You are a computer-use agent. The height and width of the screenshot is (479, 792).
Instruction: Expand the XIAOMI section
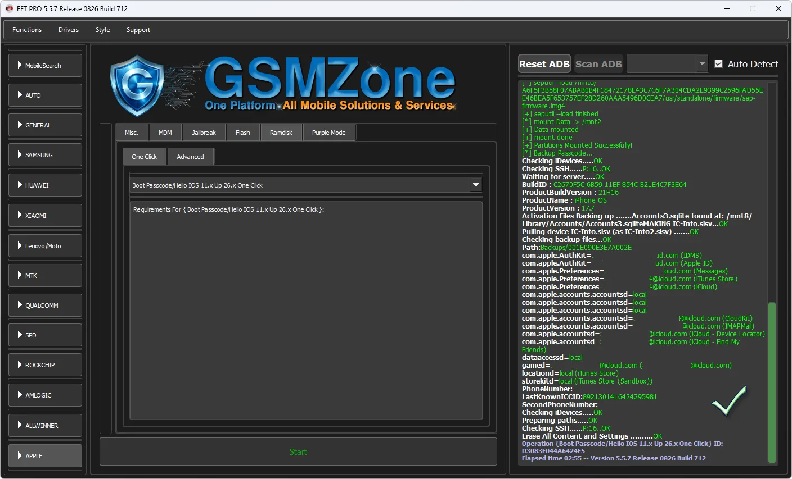coord(46,216)
